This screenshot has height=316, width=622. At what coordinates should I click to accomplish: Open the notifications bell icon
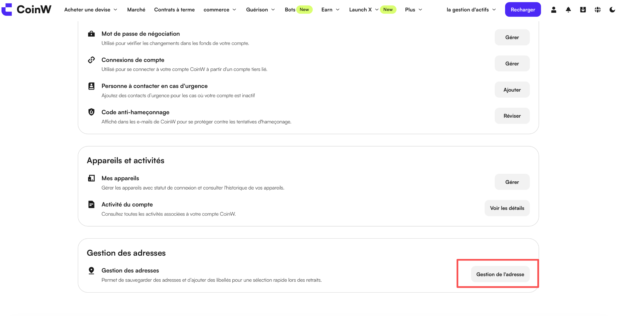568,10
